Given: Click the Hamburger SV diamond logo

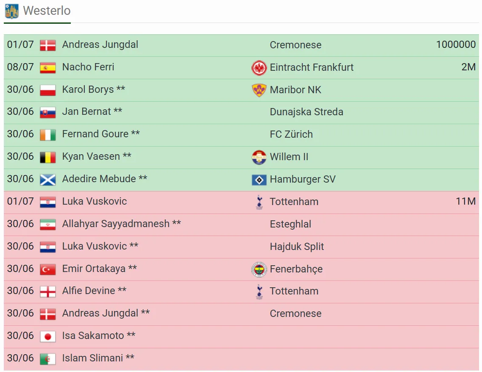Looking at the screenshot, I should pyautogui.click(x=259, y=180).
